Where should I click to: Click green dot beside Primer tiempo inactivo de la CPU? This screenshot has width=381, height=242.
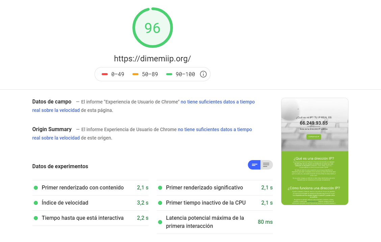point(160,203)
